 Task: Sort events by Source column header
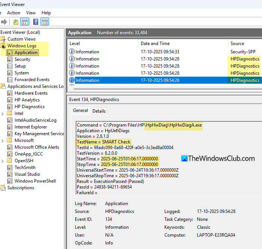tap(245, 44)
